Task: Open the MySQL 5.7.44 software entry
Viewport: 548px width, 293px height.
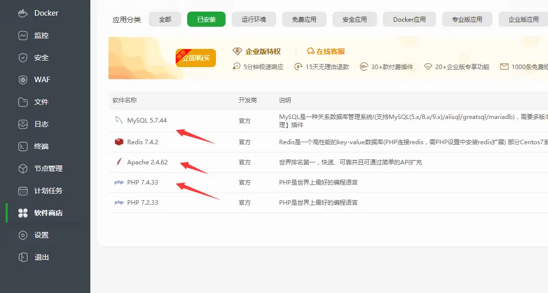Action: tap(146, 121)
